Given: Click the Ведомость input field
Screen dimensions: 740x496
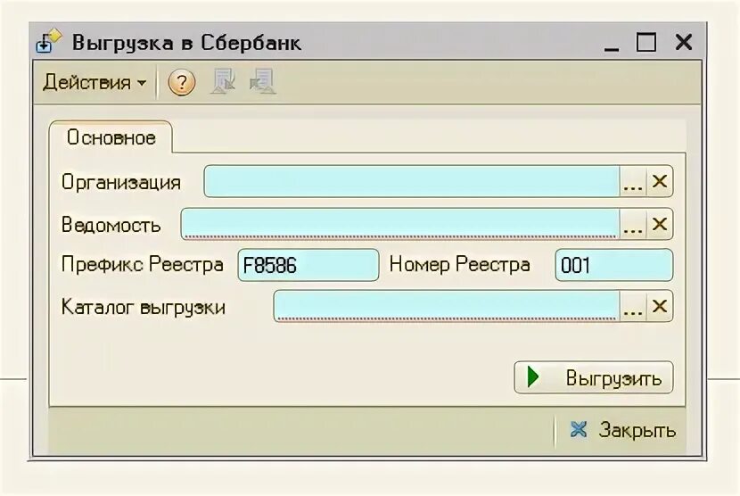Looking at the screenshot, I should point(400,223).
